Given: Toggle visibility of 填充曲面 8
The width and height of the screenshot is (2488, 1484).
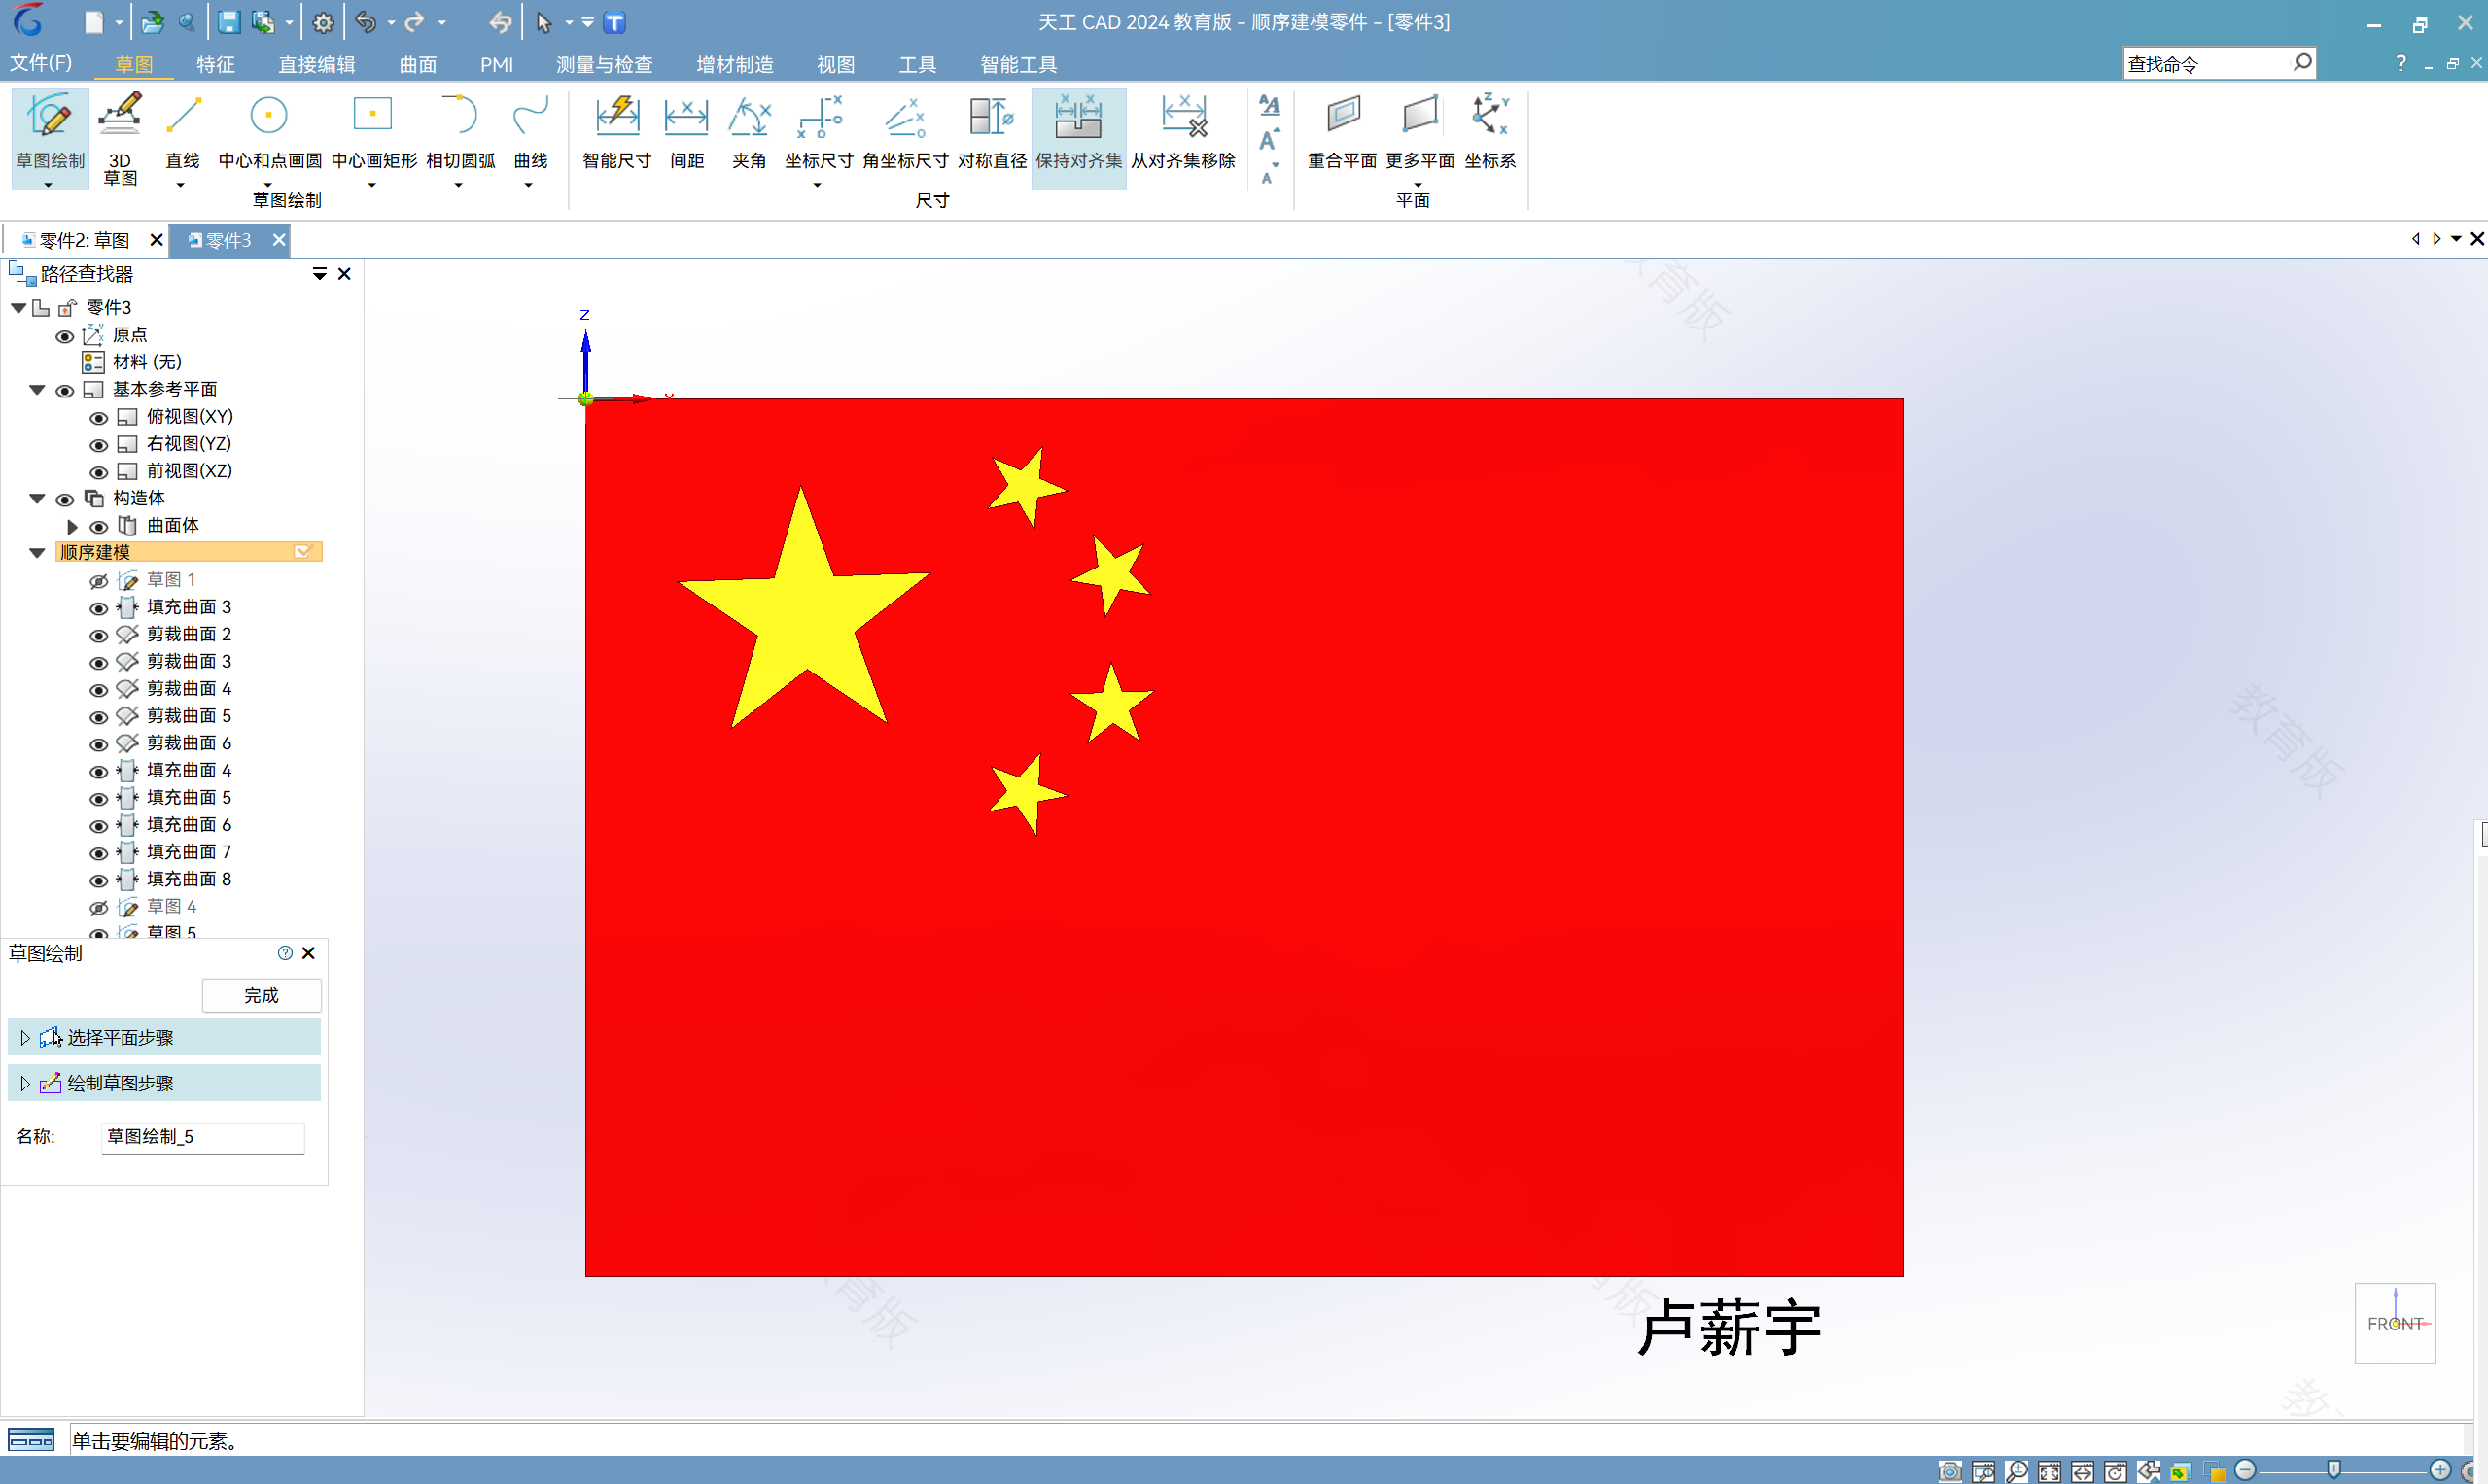Looking at the screenshot, I should point(98,880).
